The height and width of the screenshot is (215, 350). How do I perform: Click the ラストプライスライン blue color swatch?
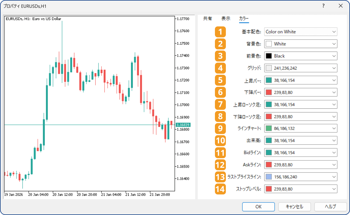point(269,177)
